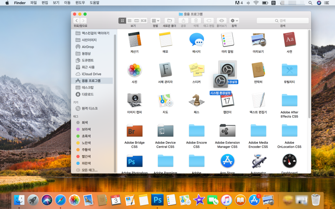Viewport: 335px width, 209px height.
Task: Open the 사전 (Dictionary) app icon
Action: [x=289, y=40]
